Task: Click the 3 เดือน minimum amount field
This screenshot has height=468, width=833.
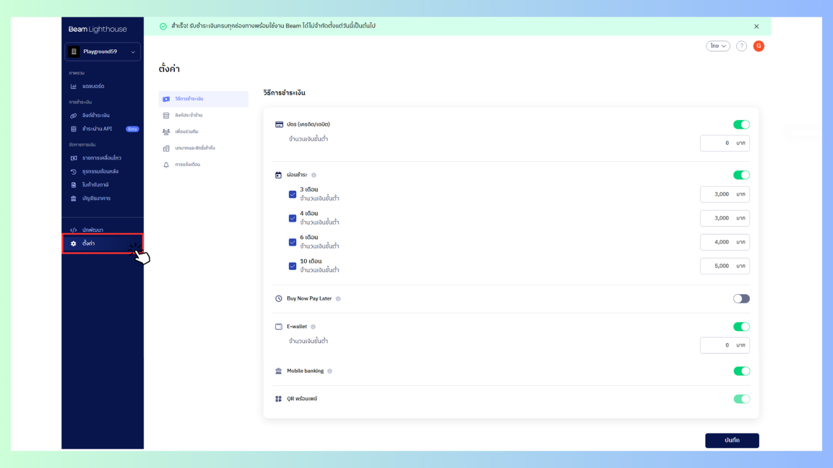Action: [725, 194]
